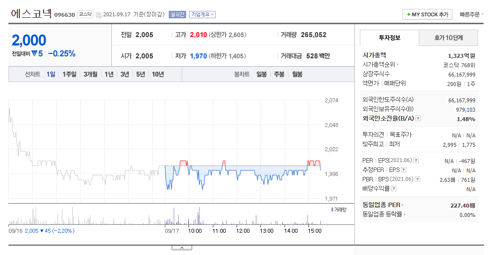
Task: Click the change rate -0.25%
Action: (62, 54)
